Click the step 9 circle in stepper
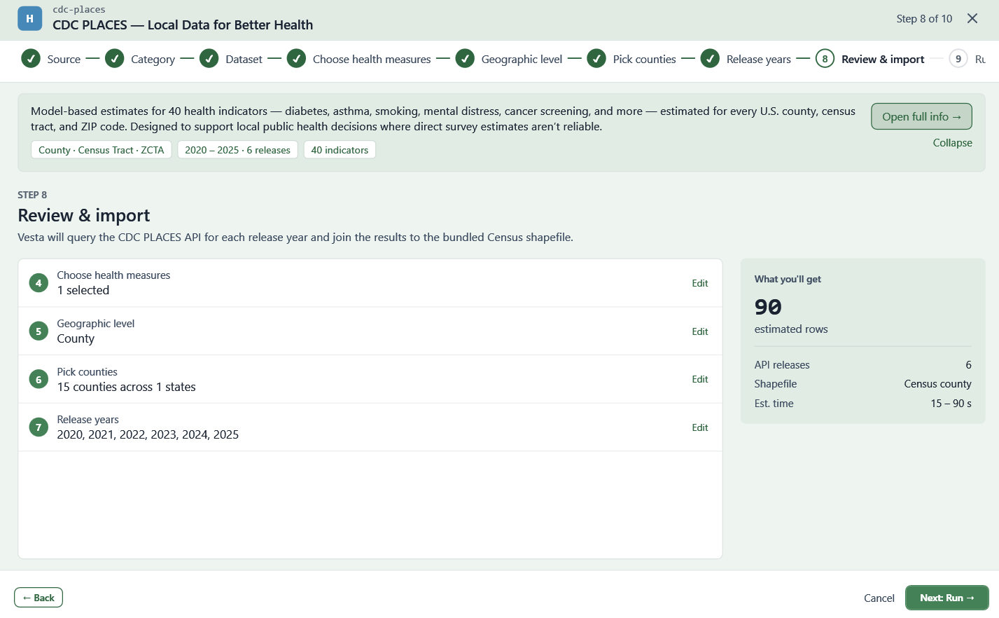 tap(958, 59)
